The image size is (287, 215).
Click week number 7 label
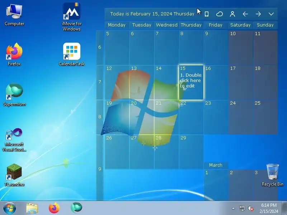click(100, 82)
